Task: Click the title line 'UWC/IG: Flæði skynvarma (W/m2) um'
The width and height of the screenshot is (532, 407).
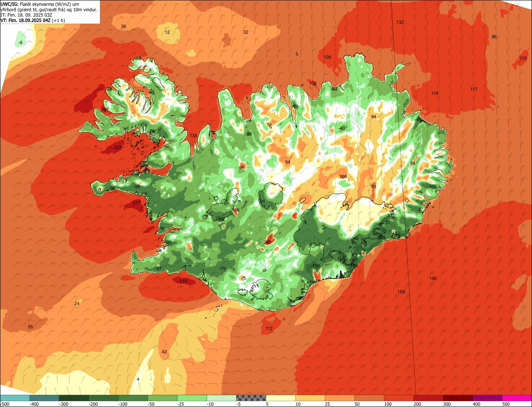Action: coord(39,4)
